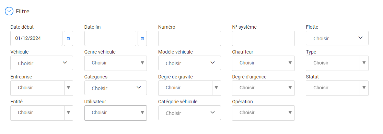
Task: Open the Flotte dropdown
Action: 337,38
